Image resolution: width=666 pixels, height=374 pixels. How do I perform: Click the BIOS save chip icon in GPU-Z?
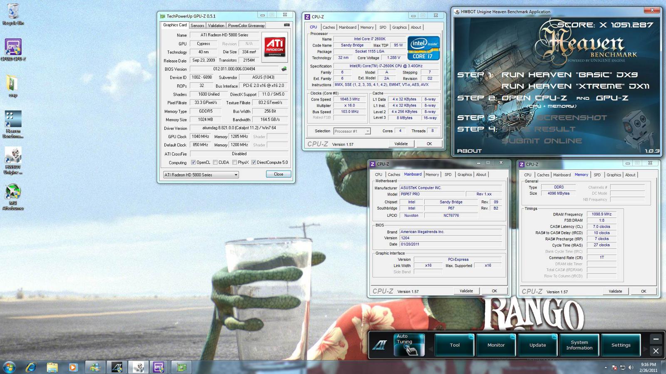point(284,69)
